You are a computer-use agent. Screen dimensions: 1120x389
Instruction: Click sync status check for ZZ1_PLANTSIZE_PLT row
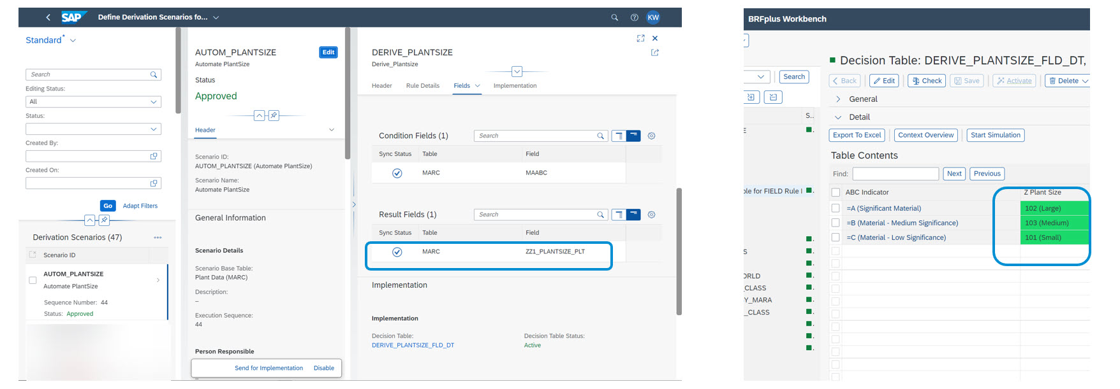pos(397,252)
